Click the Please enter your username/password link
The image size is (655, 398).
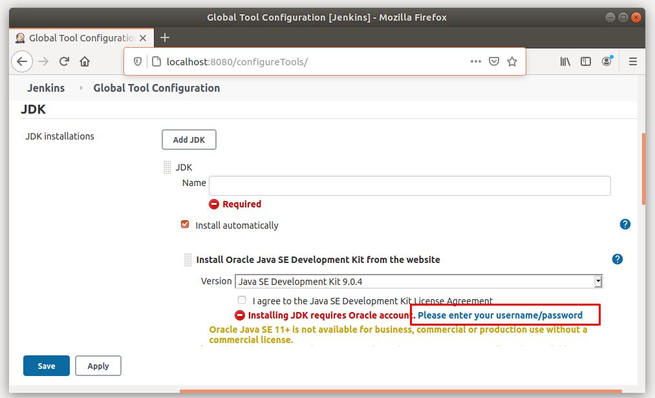coord(501,315)
